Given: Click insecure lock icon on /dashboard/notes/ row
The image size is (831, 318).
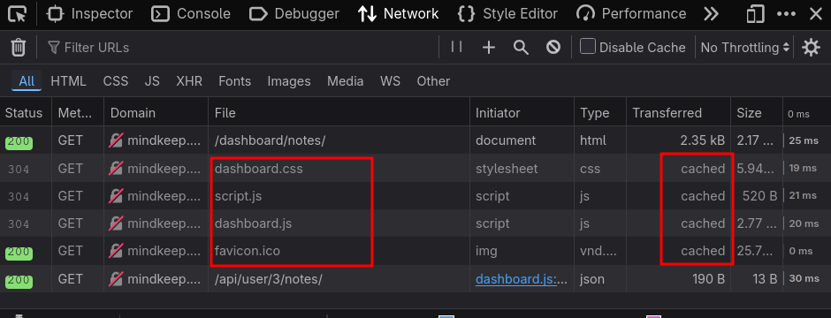Looking at the screenshot, I should pos(116,140).
